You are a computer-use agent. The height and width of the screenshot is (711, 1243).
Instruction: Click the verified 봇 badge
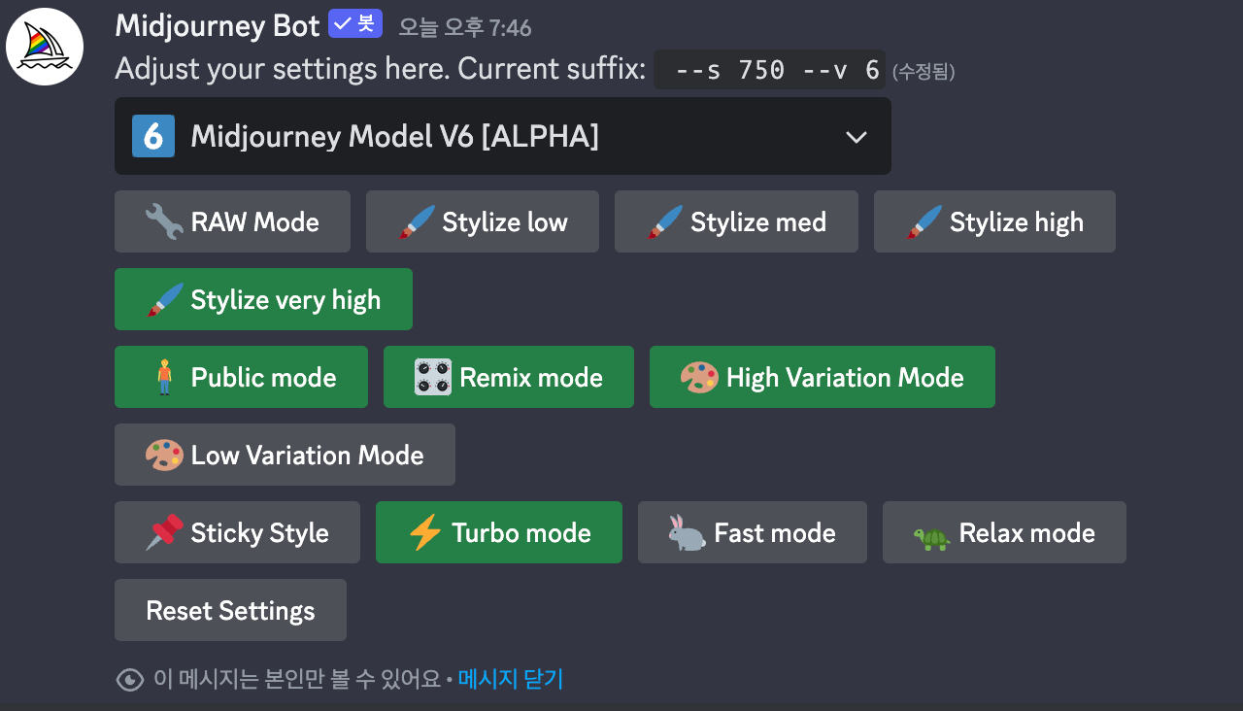pyautogui.click(x=355, y=24)
